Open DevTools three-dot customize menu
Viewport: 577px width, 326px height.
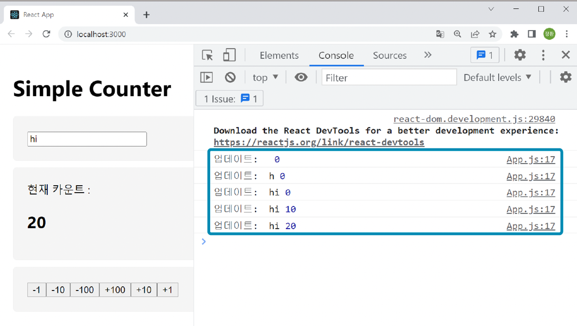point(543,55)
